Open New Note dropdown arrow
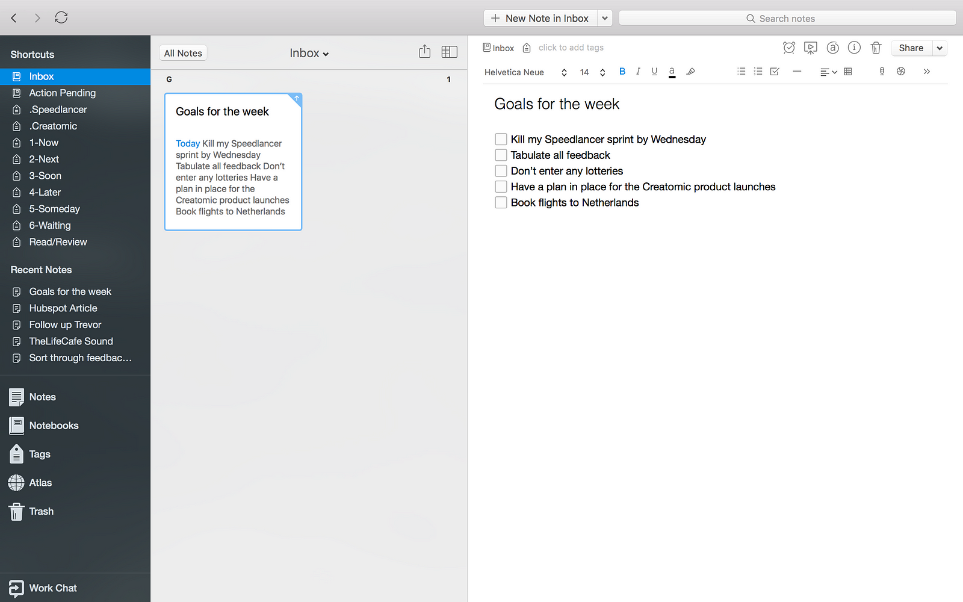 tap(605, 18)
